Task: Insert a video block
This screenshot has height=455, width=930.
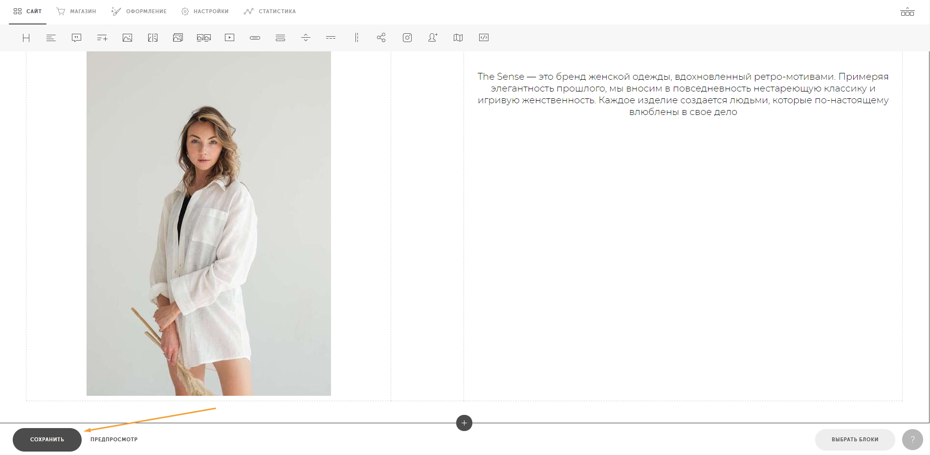Action: click(x=230, y=38)
